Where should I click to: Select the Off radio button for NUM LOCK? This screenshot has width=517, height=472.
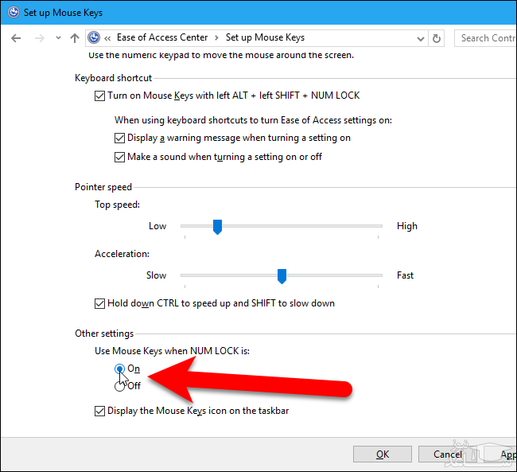point(120,386)
